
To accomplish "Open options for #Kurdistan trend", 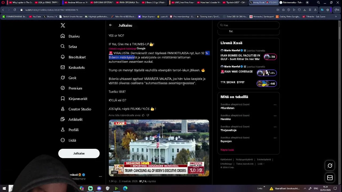I will (x=275, y=105).
